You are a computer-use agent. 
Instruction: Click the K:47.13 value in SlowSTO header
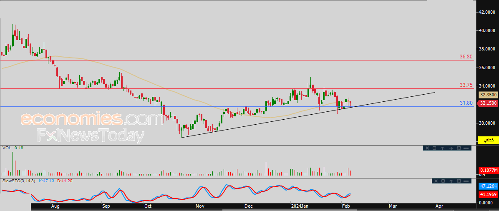tap(46, 181)
